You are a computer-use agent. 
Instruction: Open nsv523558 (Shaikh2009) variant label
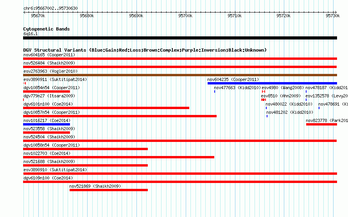point(49,129)
